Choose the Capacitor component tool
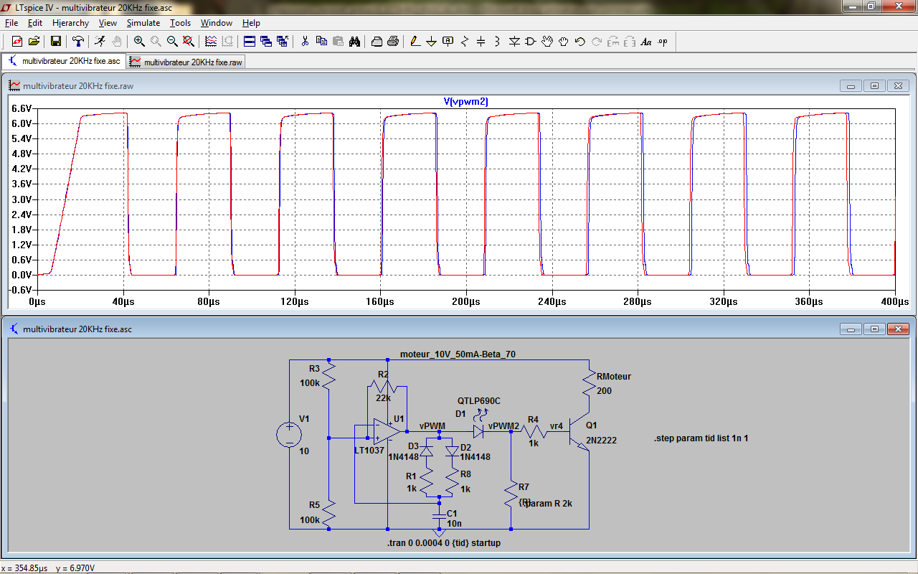The height and width of the screenshot is (574, 918). (481, 42)
